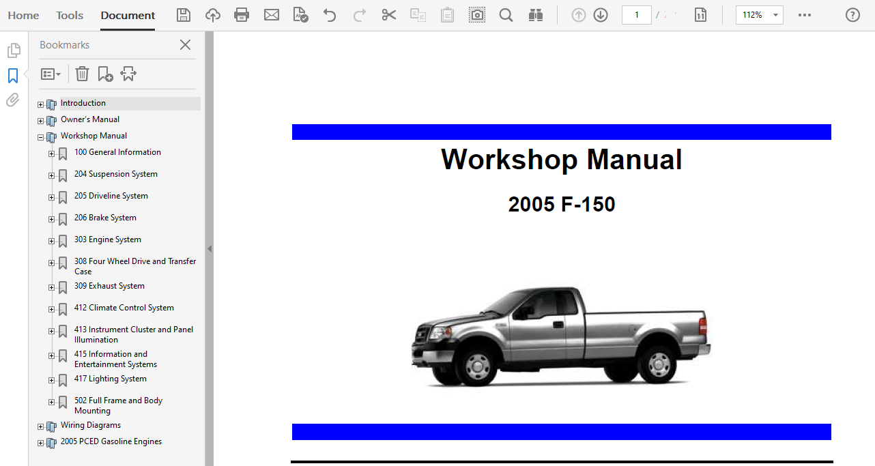Open the Find text magnifier icon
The height and width of the screenshot is (466, 875).
click(506, 15)
